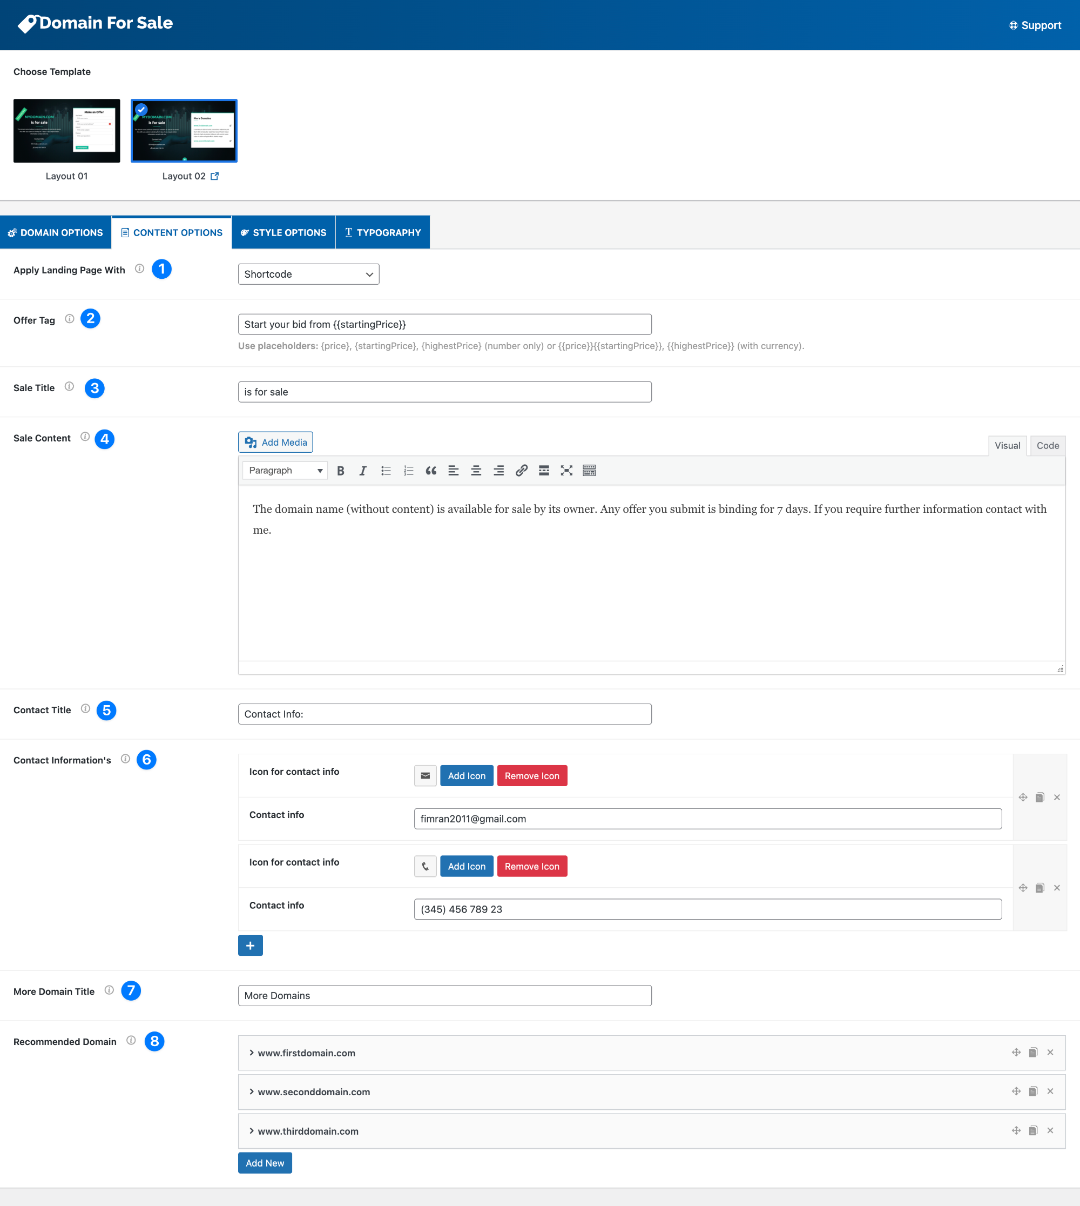This screenshot has height=1206, width=1080.
Task: Insert a bulleted list
Action: [x=386, y=470]
